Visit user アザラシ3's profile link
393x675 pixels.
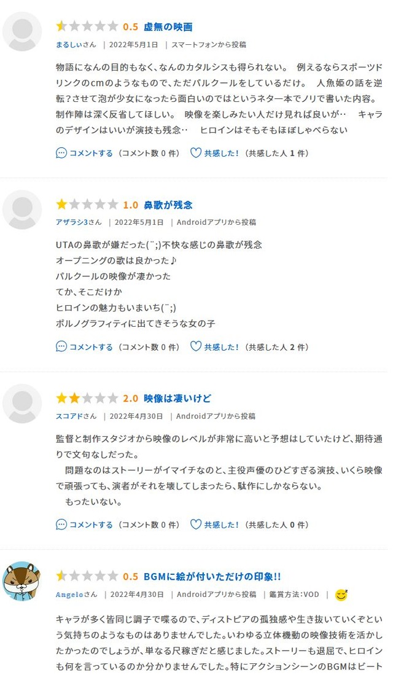[x=72, y=222]
